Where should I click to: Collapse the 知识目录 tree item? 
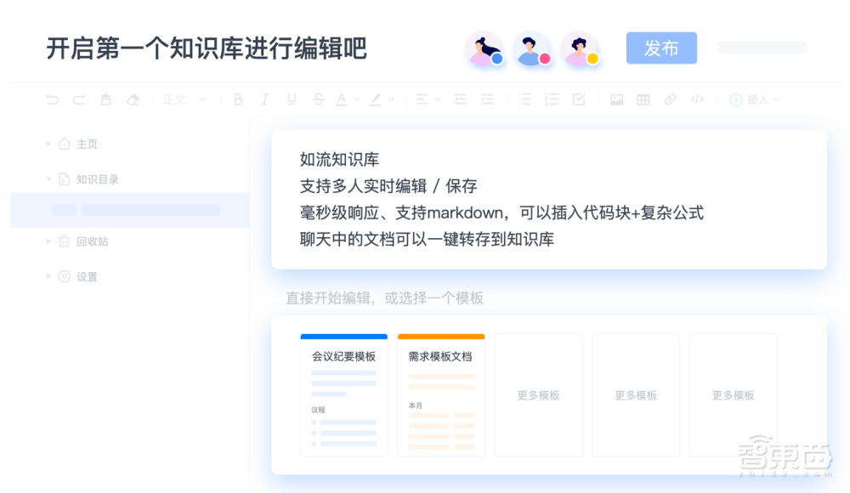coord(48,178)
